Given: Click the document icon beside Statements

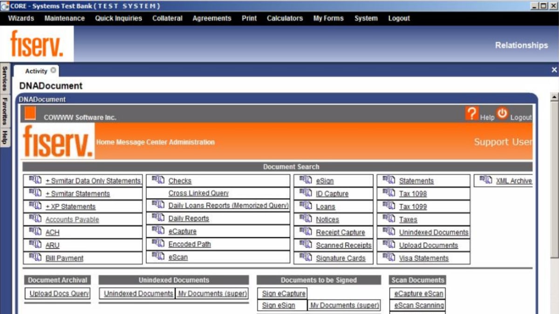Looking at the screenshot, I should (389, 180).
